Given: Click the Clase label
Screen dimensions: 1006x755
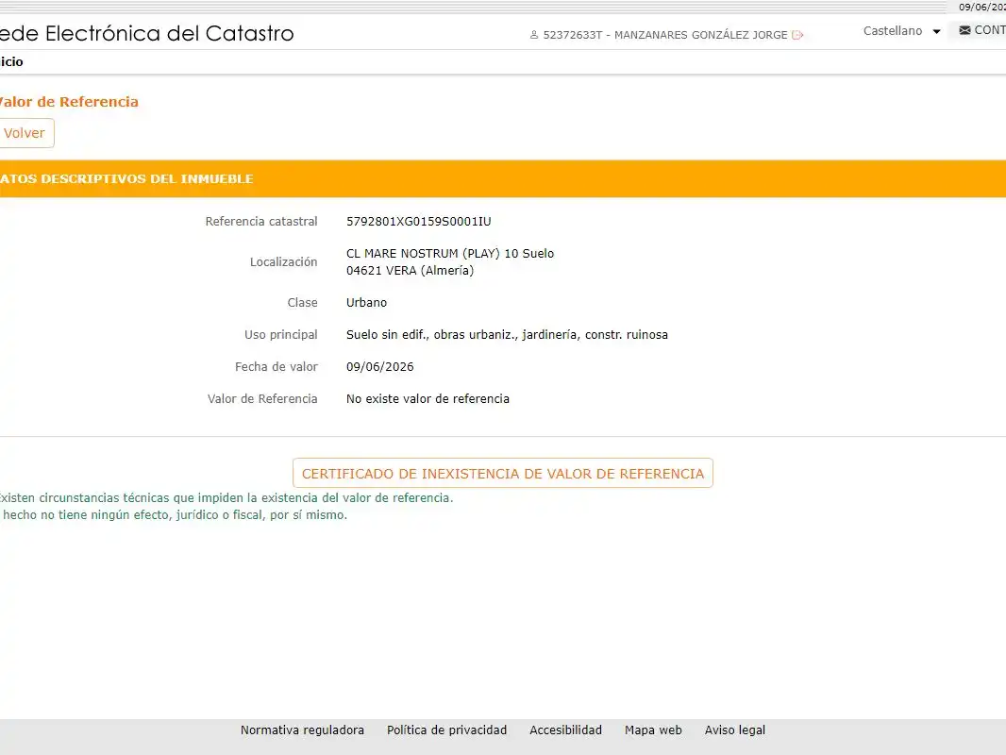Looking at the screenshot, I should pyautogui.click(x=302, y=302).
